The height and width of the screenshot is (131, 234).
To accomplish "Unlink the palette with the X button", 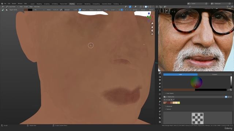I will coord(231,97).
